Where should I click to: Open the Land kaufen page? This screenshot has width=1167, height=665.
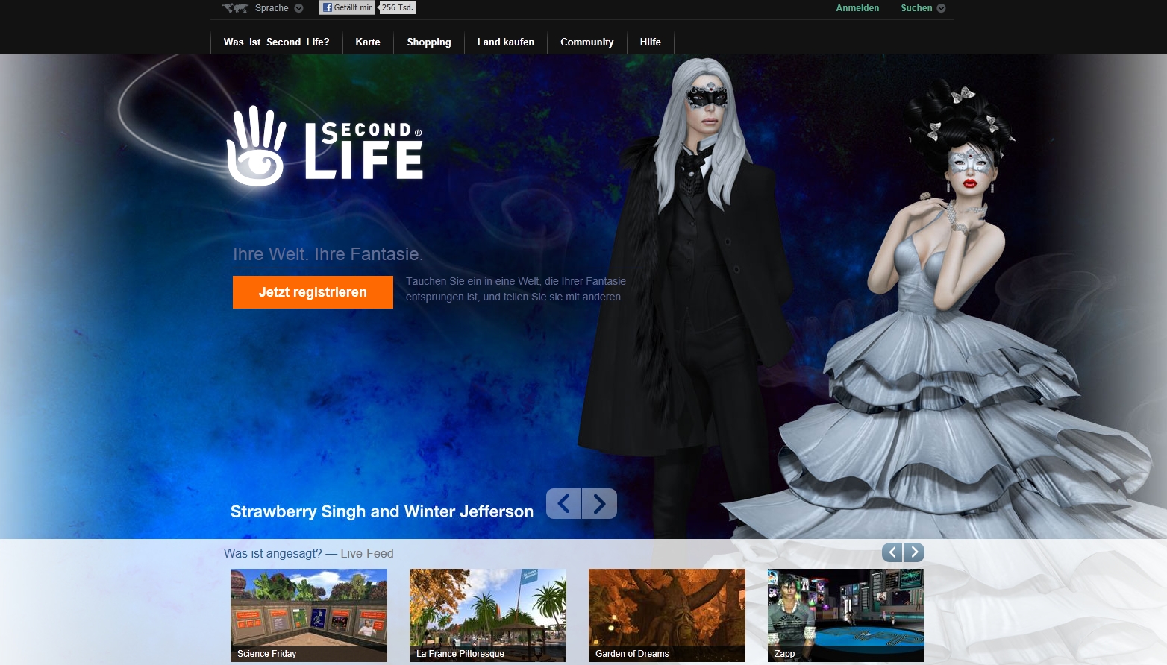pos(505,42)
